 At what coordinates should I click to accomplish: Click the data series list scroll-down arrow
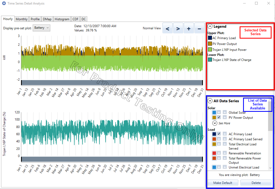coord(270,168)
